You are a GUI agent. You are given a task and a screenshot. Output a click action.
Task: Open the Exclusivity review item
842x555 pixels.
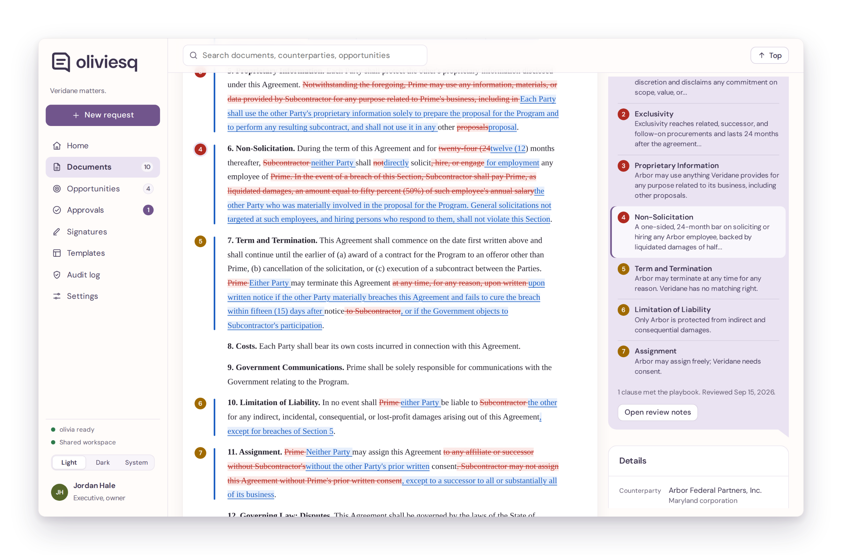pos(698,129)
